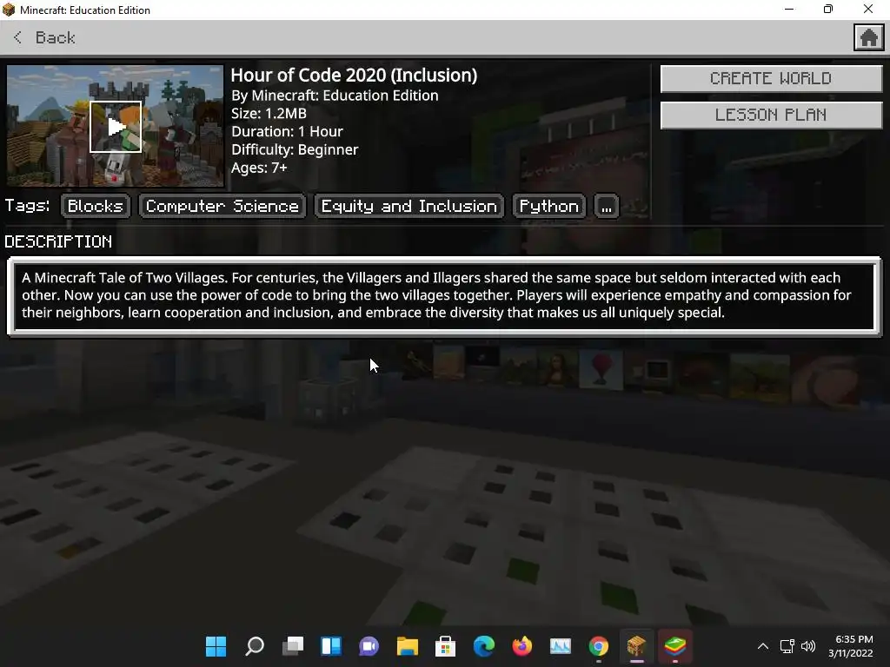Open File Explorer from taskbar
Viewport: 890px width, 667px height.
pos(407,646)
